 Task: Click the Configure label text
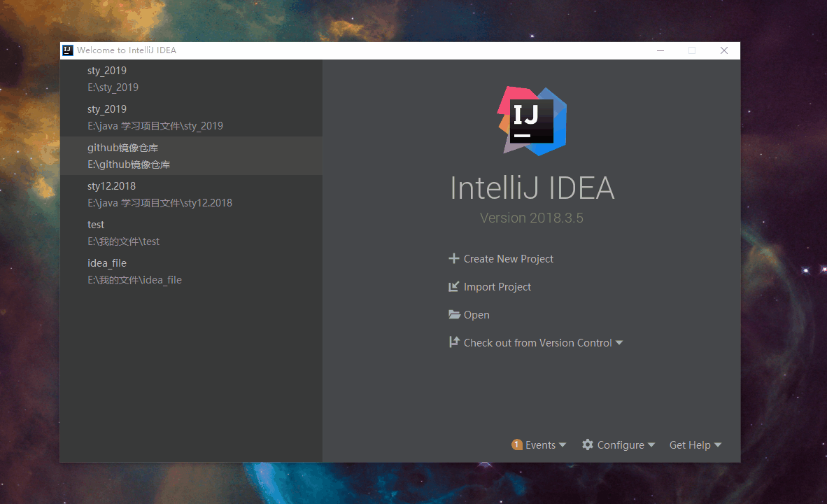tap(621, 445)
